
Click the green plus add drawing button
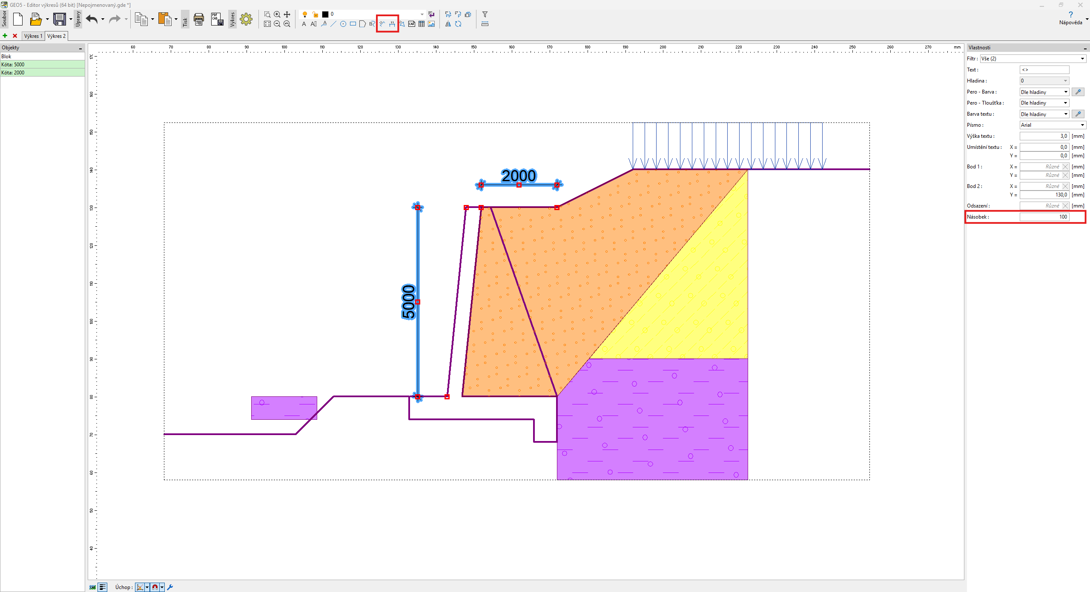(x=5, y=36)
